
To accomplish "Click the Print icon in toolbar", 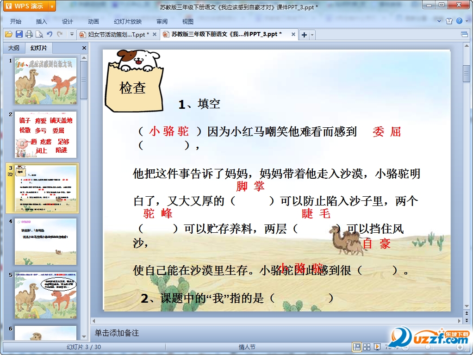I will point(29,34).
